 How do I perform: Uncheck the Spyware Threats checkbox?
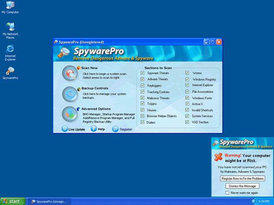tap(142, 73)
